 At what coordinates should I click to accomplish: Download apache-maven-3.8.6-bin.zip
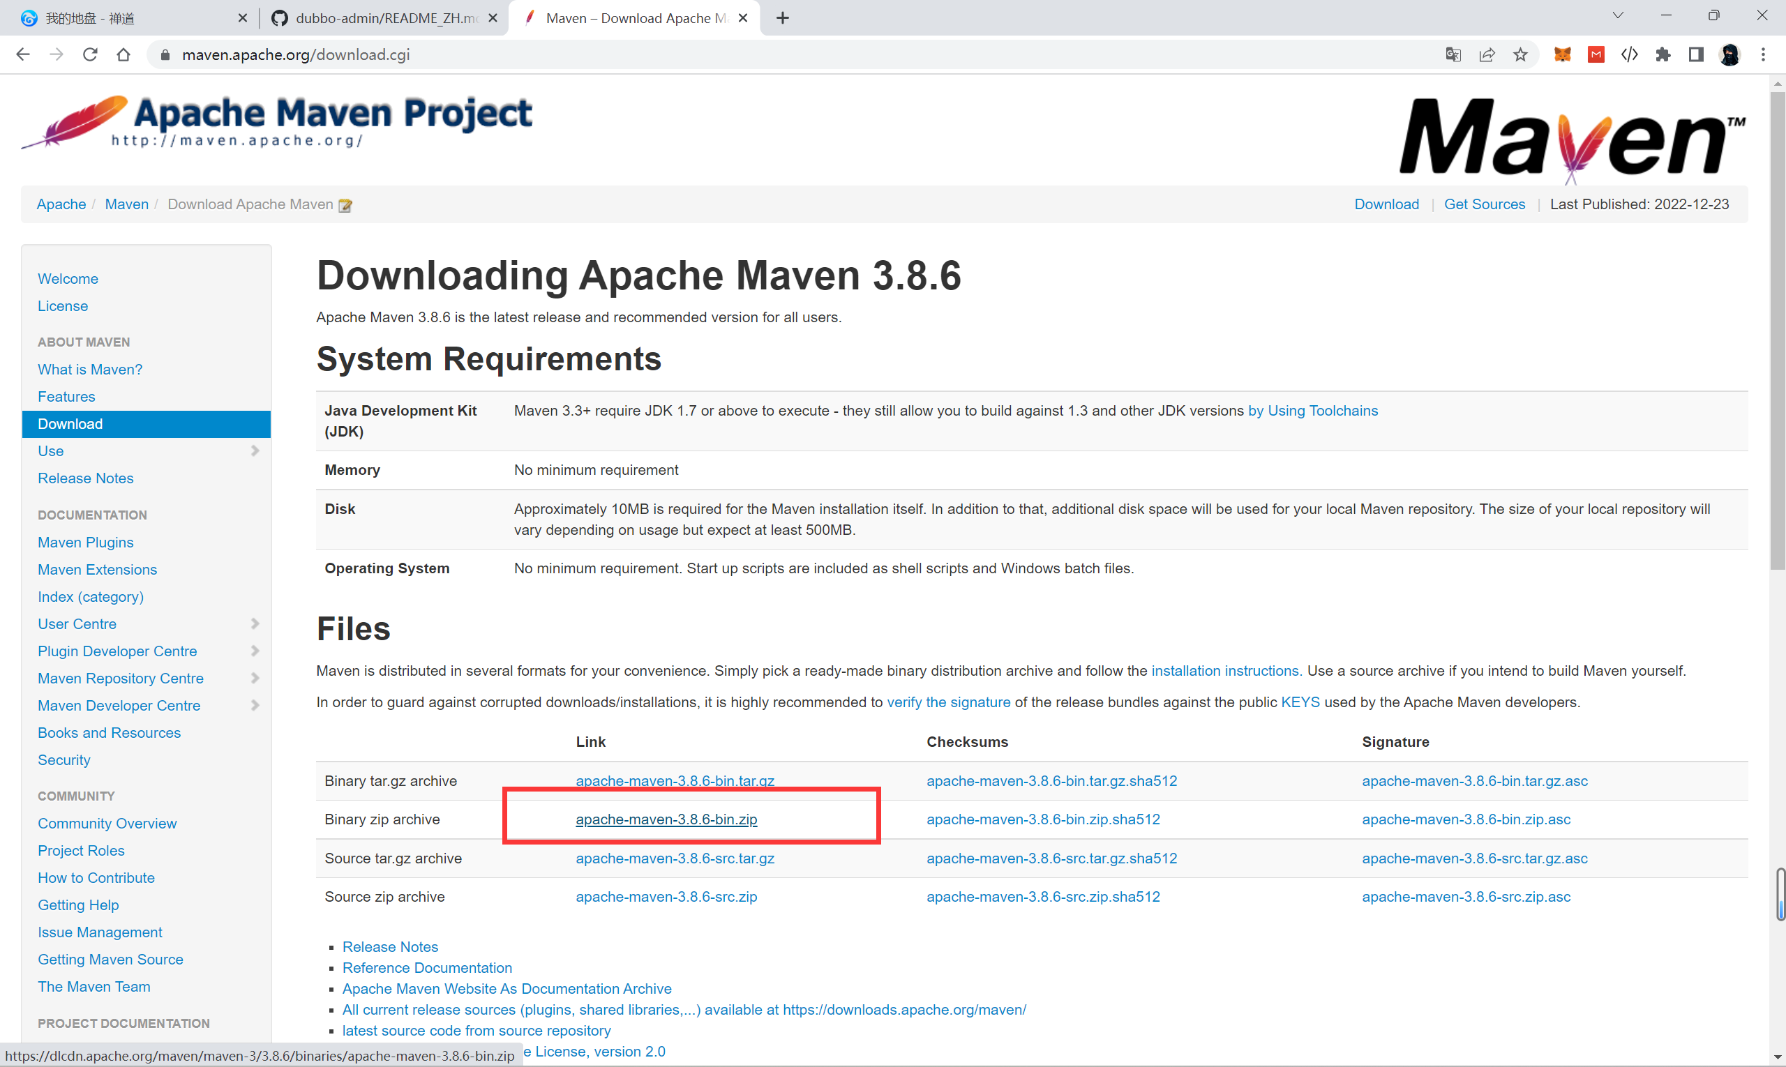click(666, 819)
